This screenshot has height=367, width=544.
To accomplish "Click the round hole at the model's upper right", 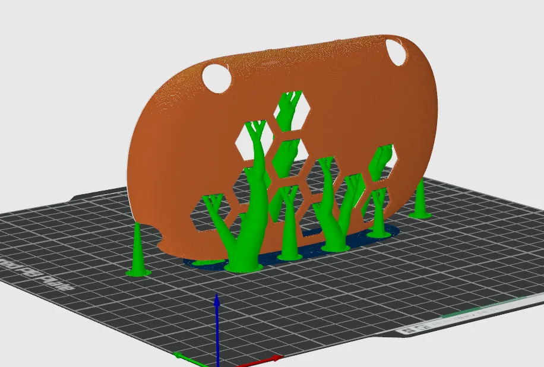I will coord(396,52).
